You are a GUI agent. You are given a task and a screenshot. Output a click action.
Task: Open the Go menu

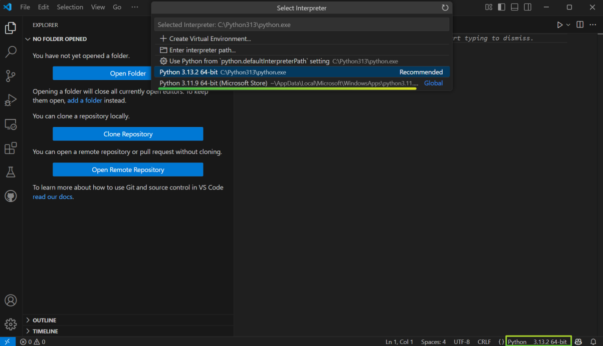click(117, 7)
